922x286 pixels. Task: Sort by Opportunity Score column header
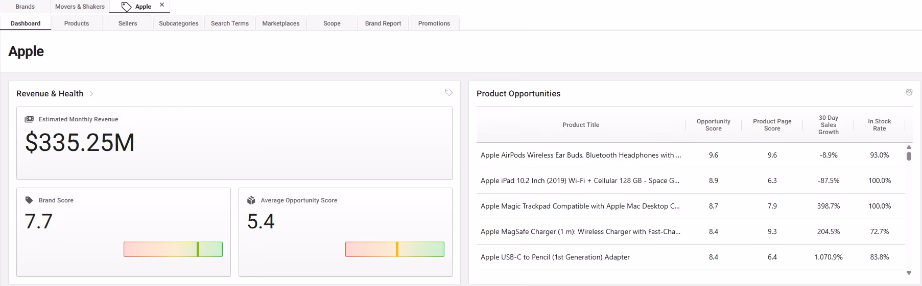(714, 125)
